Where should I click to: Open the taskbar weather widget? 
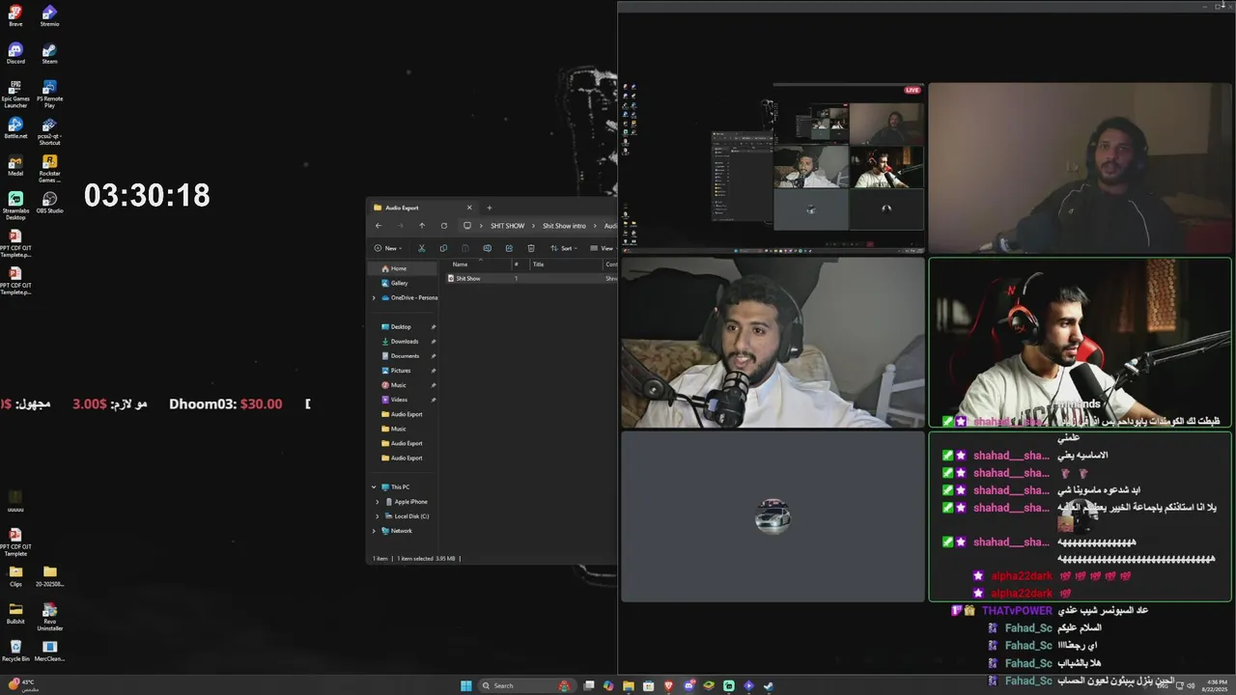coord(21,684)
